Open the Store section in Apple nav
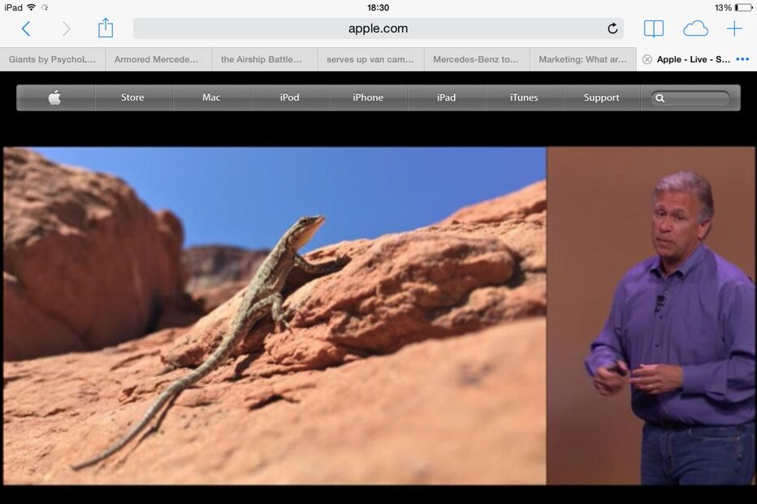Screen dimensions: 757x504 point(132,98)
